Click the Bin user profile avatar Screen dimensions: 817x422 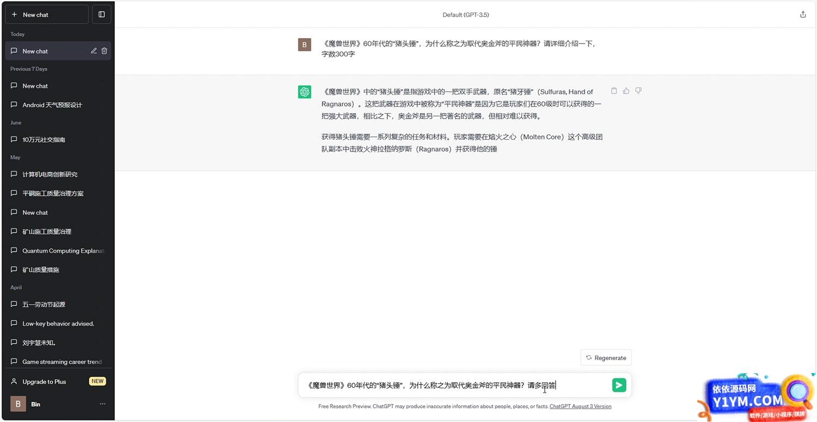pyautogui.click(x=18, y=404)
